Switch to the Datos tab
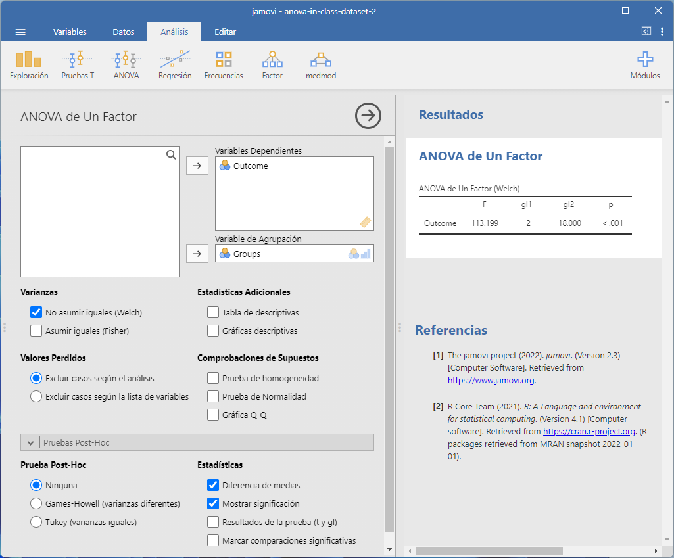The height and width of the screenshot is (558, 674). point(124,32)
